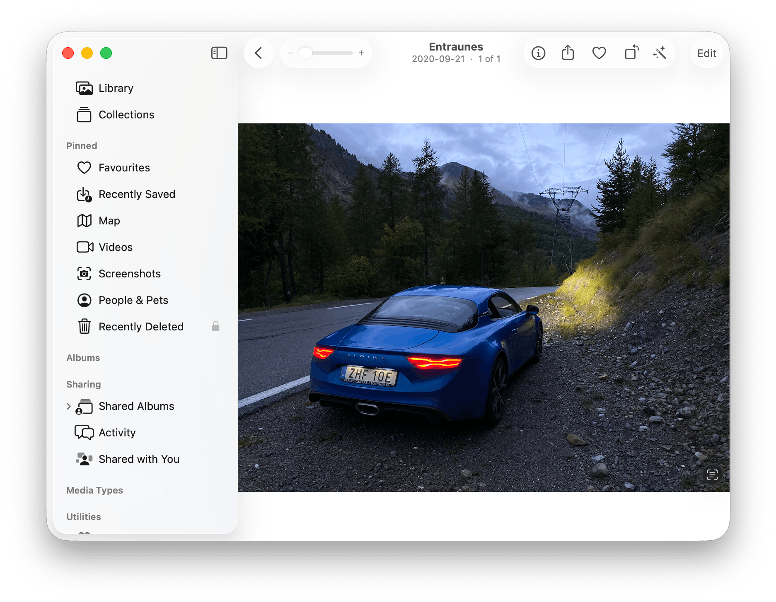Image resolution: width=776 pixels, height=602 pixels.
Task: Click the zoom in plus button
Action: click(361, 53)
